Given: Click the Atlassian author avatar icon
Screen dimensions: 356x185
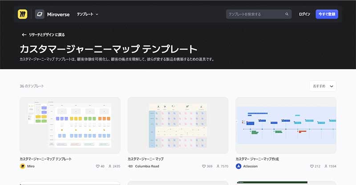Looking at the screenshot, I should point(239,166).
